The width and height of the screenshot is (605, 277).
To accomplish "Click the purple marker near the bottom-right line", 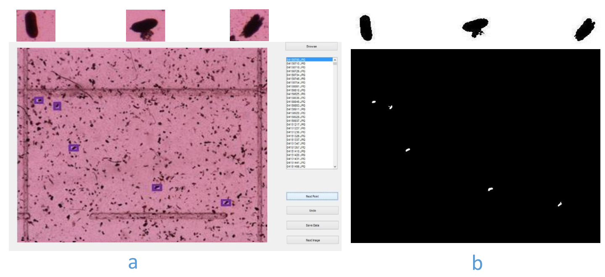I will point(226,203).
